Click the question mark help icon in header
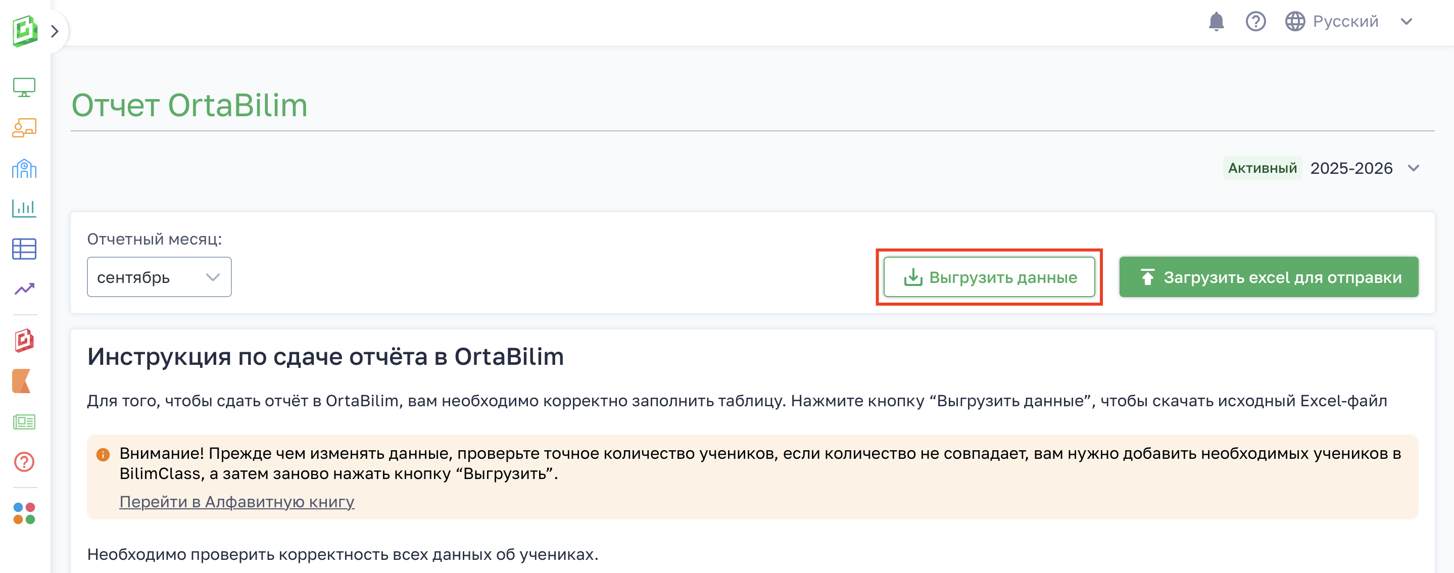 1255,22
